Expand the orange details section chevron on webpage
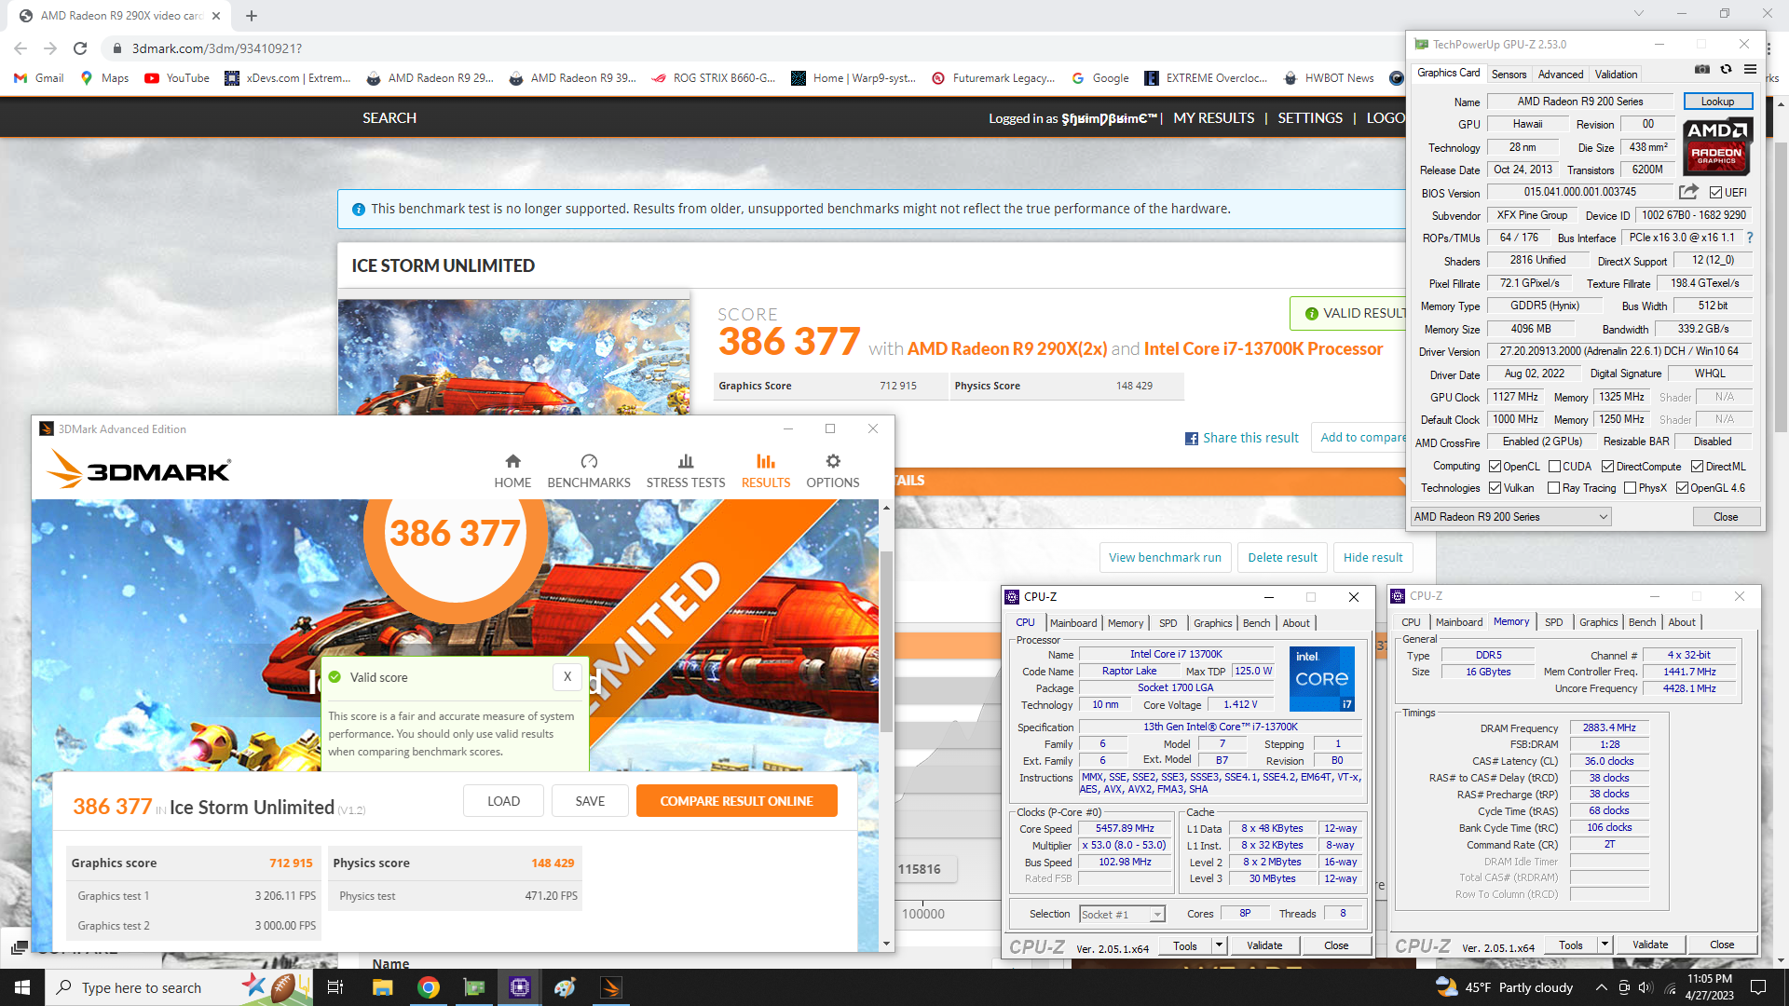 point(1401,482)
